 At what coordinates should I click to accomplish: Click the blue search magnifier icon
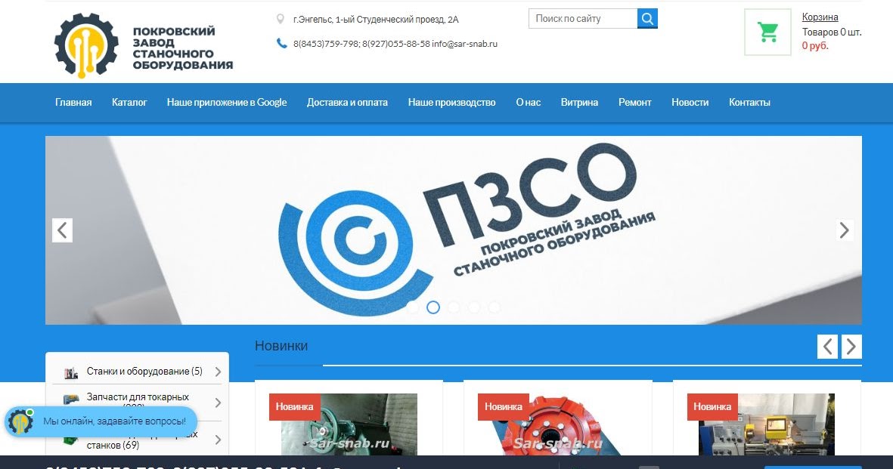point(647,18)
